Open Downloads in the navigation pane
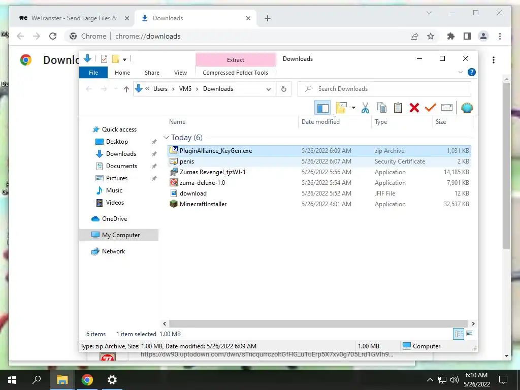 point(121,154)
